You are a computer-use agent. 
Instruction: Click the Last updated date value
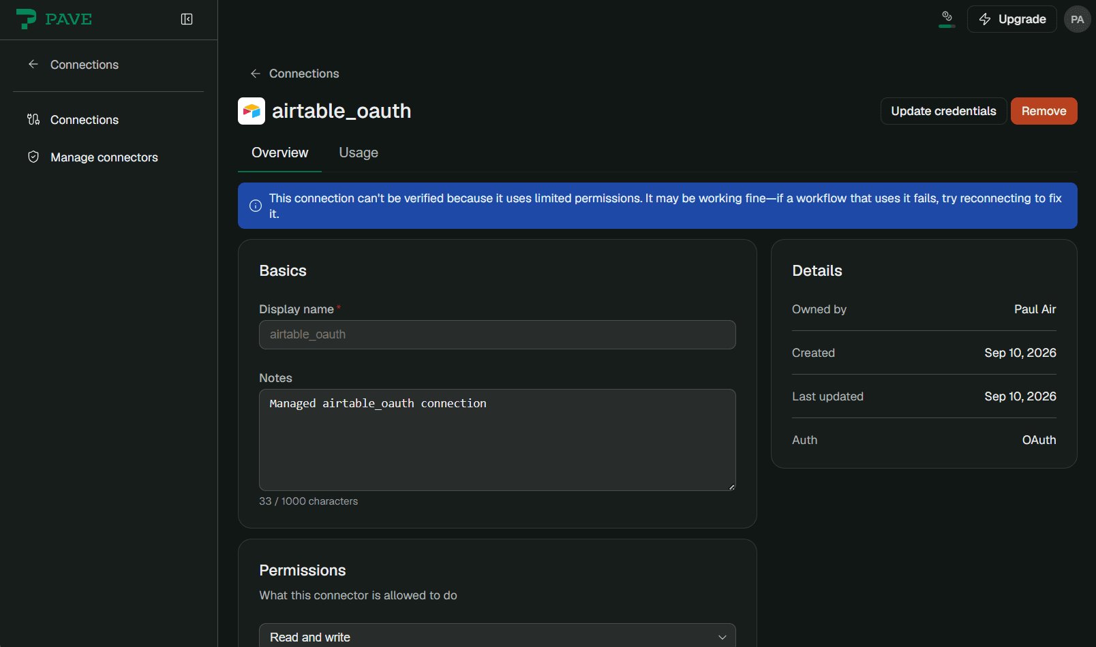click(x=1020, y=396)
